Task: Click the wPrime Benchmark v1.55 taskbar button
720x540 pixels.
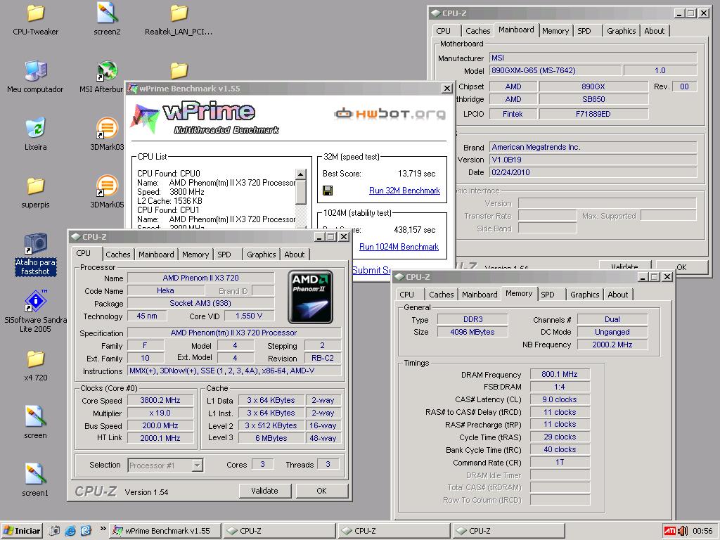Action: pos(166,531)
